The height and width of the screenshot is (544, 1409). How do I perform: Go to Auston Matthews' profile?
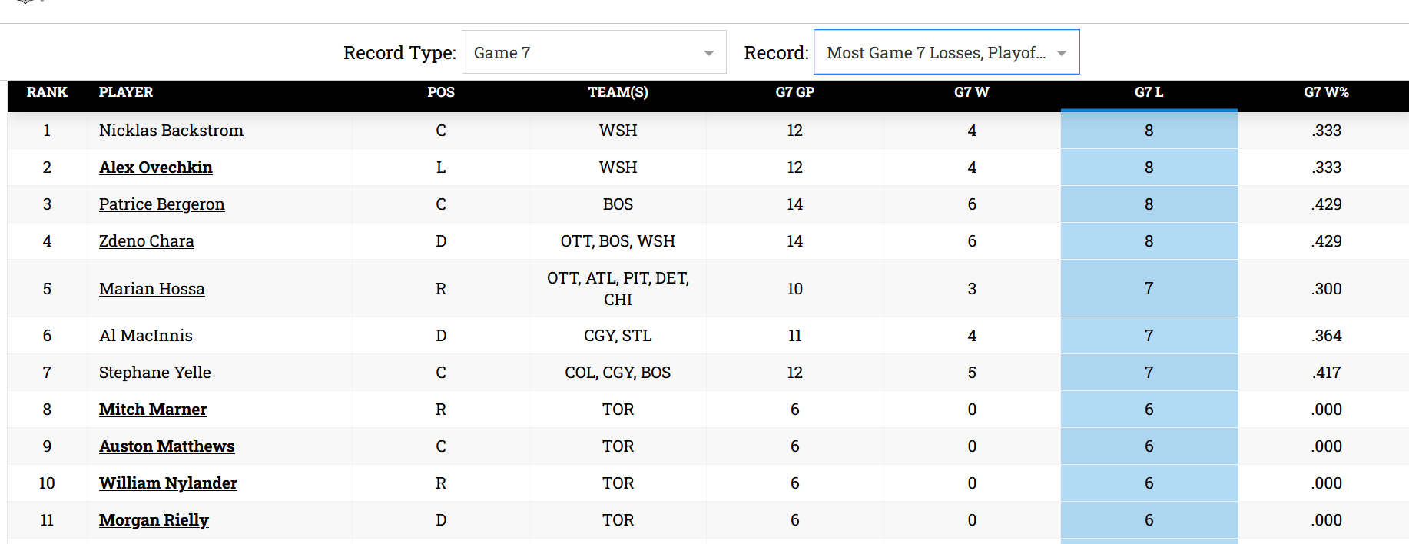tap(166, 446)
